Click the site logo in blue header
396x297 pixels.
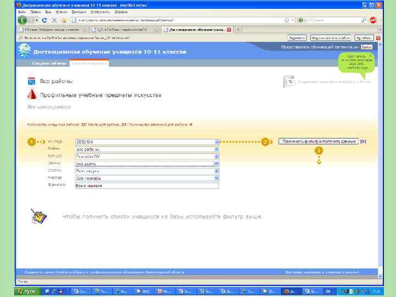click(x=24, y=50)
